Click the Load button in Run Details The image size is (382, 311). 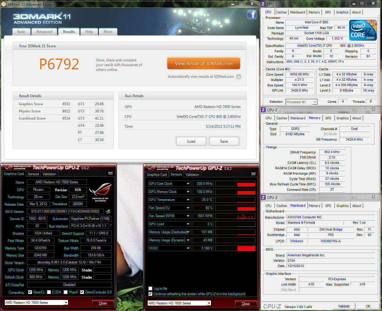191,141
